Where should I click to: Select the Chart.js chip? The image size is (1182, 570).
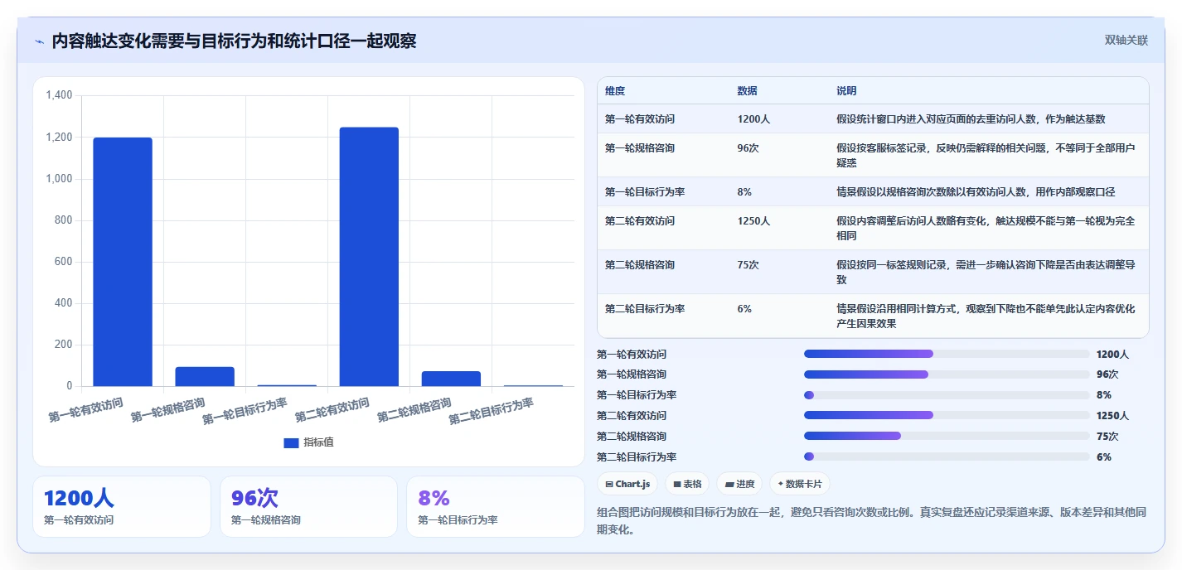click(x=627, y=484)
